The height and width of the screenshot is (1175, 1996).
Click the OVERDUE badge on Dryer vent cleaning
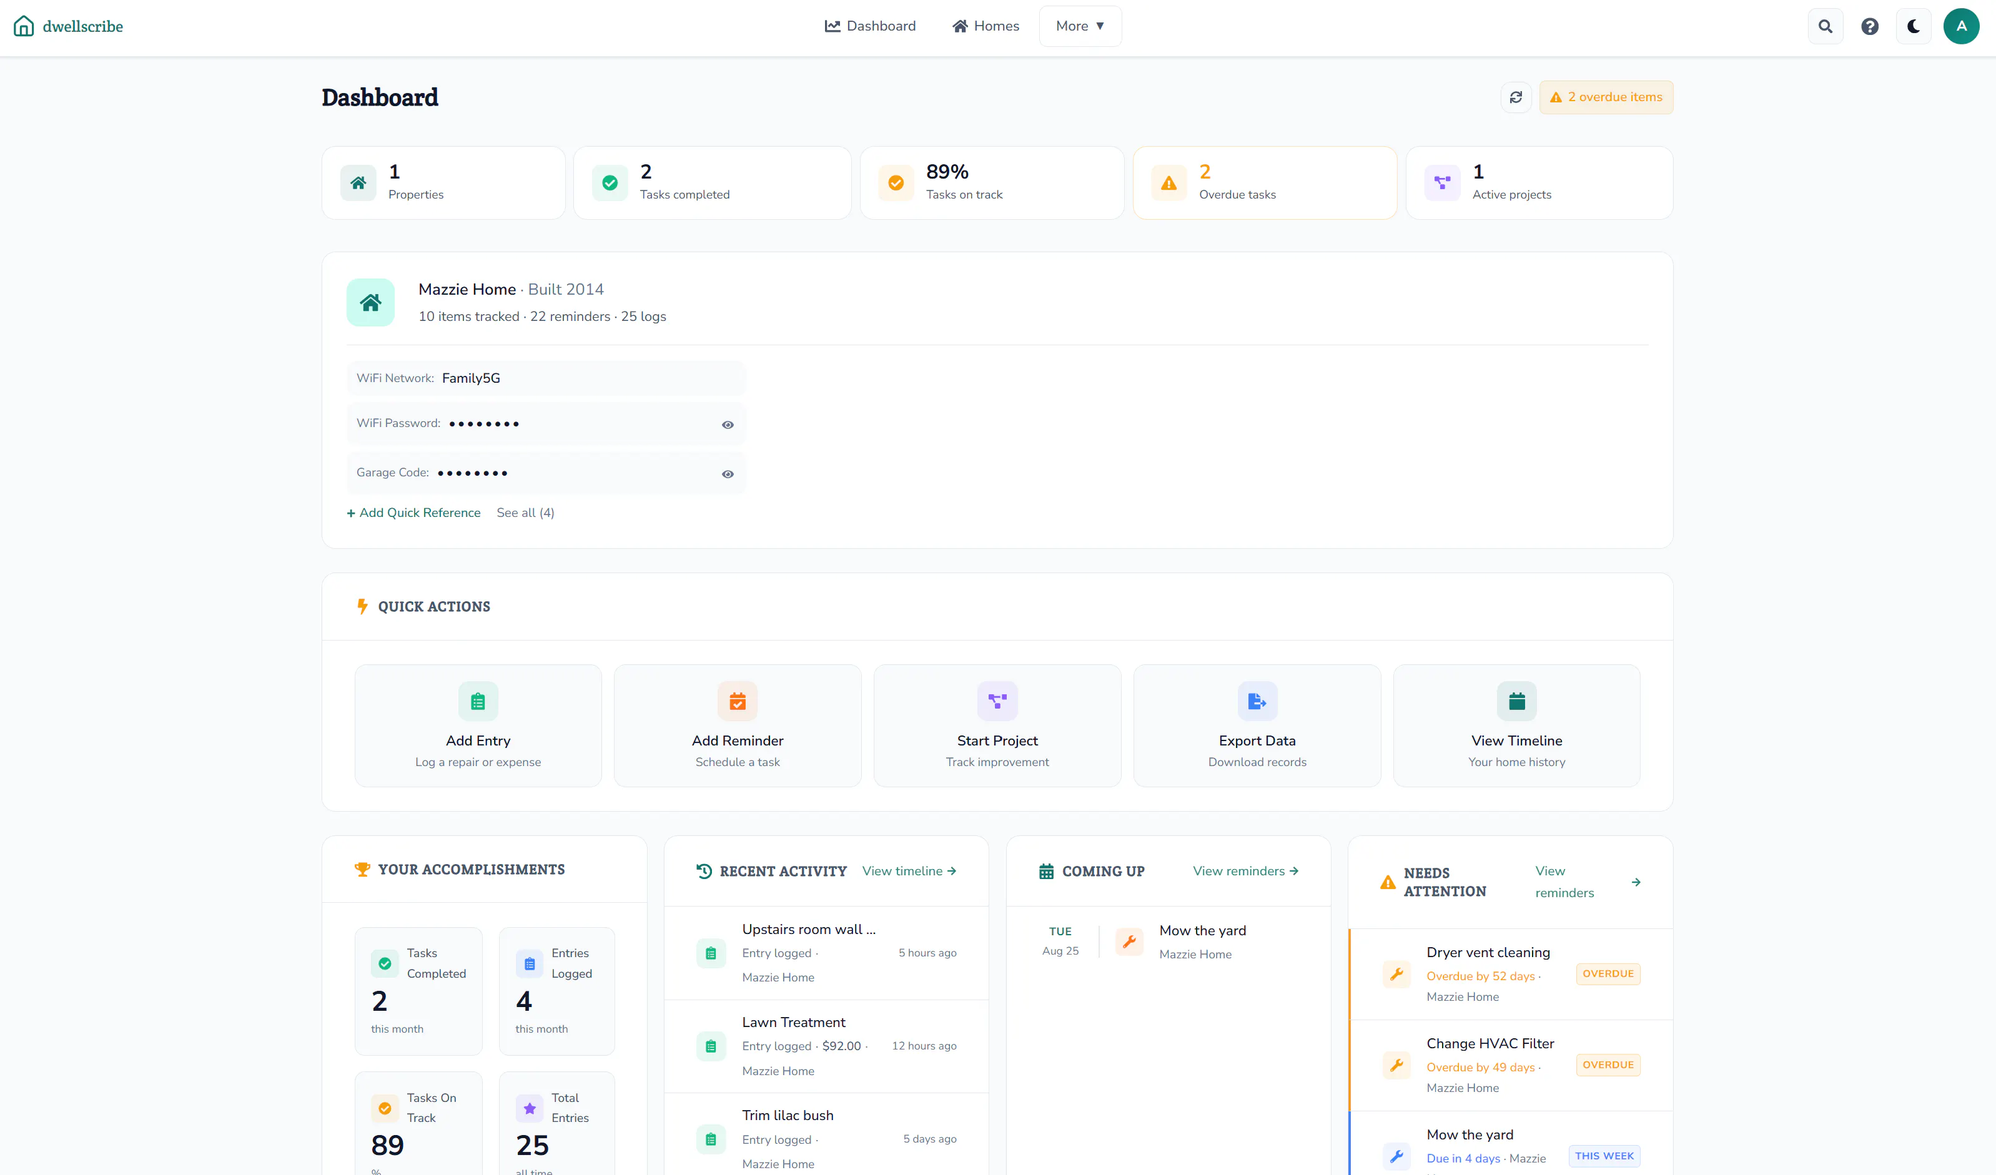(x=1608, y=974)
